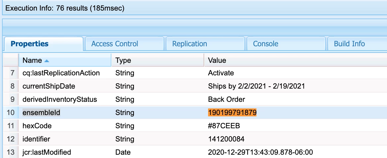
Task: Sort by the Name column header
Action: click(32, 60)
